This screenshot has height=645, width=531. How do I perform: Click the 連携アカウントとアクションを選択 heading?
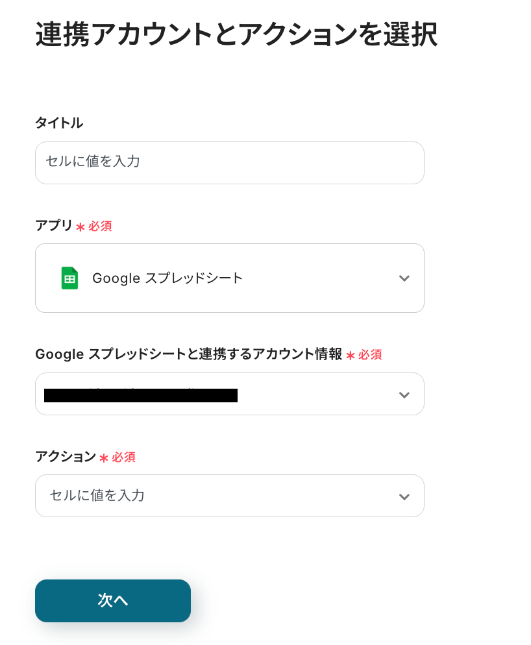point(236,35)
